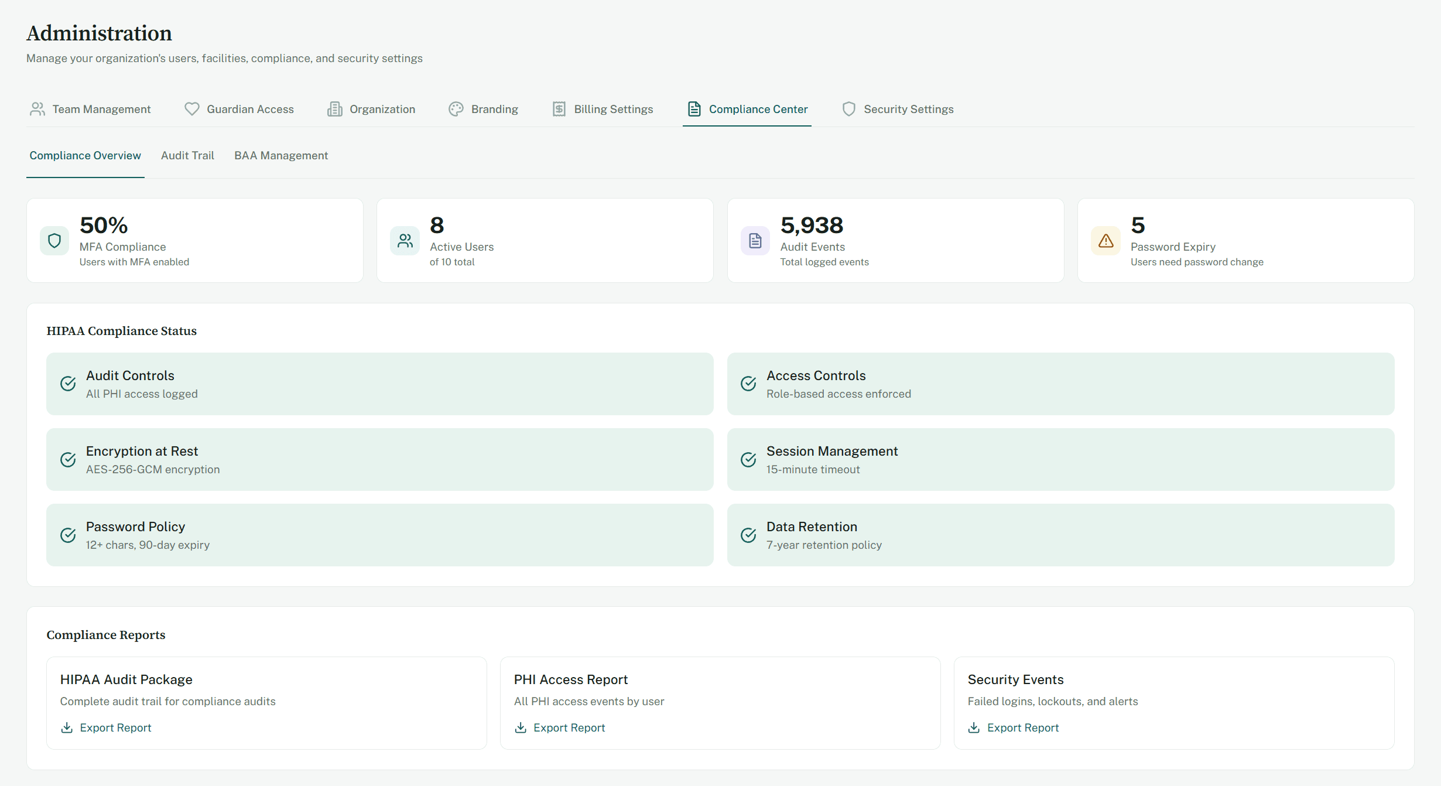
Task: Click the Password Expiry warning triangle icon
Action: (1106, 241)
